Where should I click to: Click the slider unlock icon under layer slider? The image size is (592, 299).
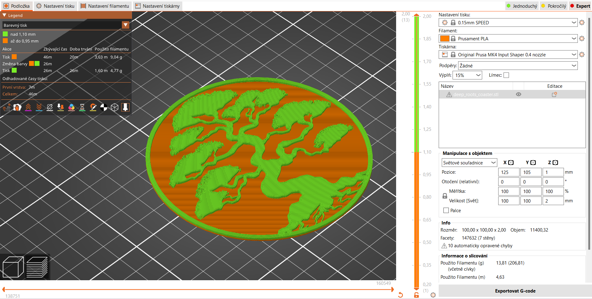[416, 295]
